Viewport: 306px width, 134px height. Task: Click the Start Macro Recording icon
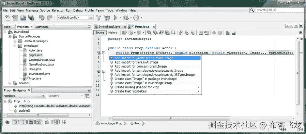coord(214,33)
